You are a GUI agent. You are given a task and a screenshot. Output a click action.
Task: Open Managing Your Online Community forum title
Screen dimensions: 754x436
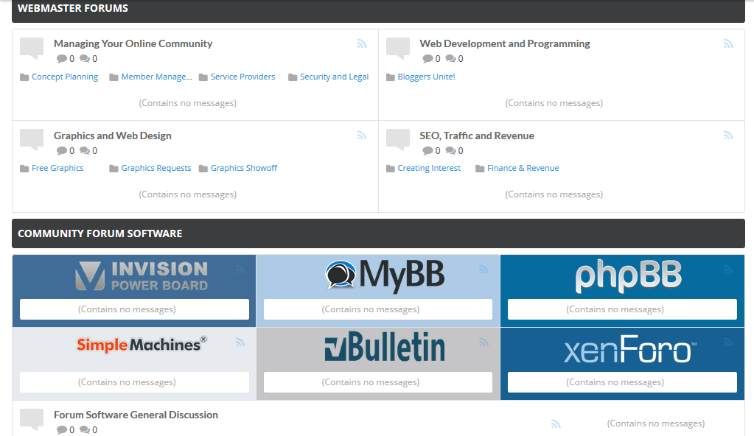[x=133, y=43]
